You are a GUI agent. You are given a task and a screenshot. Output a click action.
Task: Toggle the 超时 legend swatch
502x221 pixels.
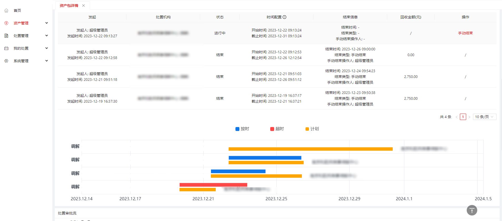(272, 129)
